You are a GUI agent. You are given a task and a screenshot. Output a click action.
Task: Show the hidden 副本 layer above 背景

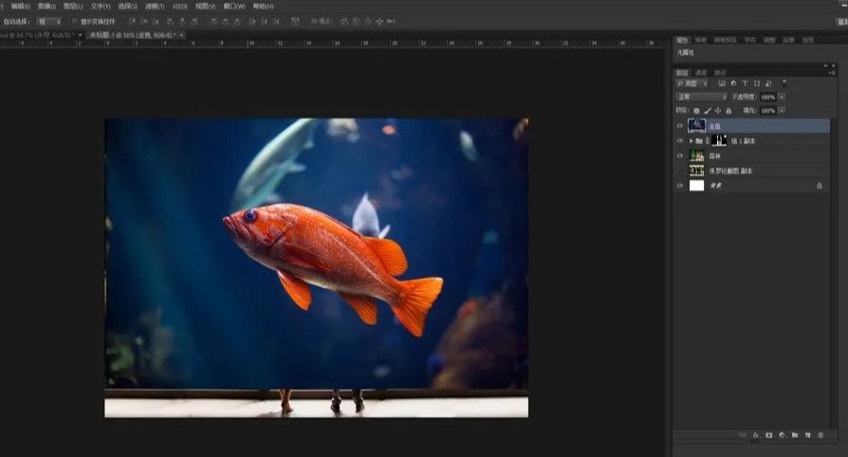click(680, 171)
